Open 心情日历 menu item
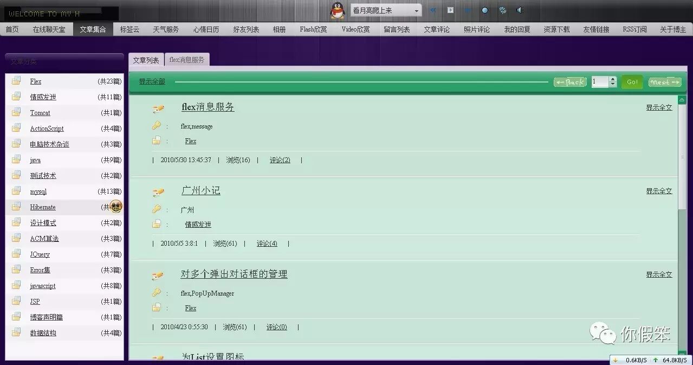This screenshot has height=365, width=693. [206, 29]
